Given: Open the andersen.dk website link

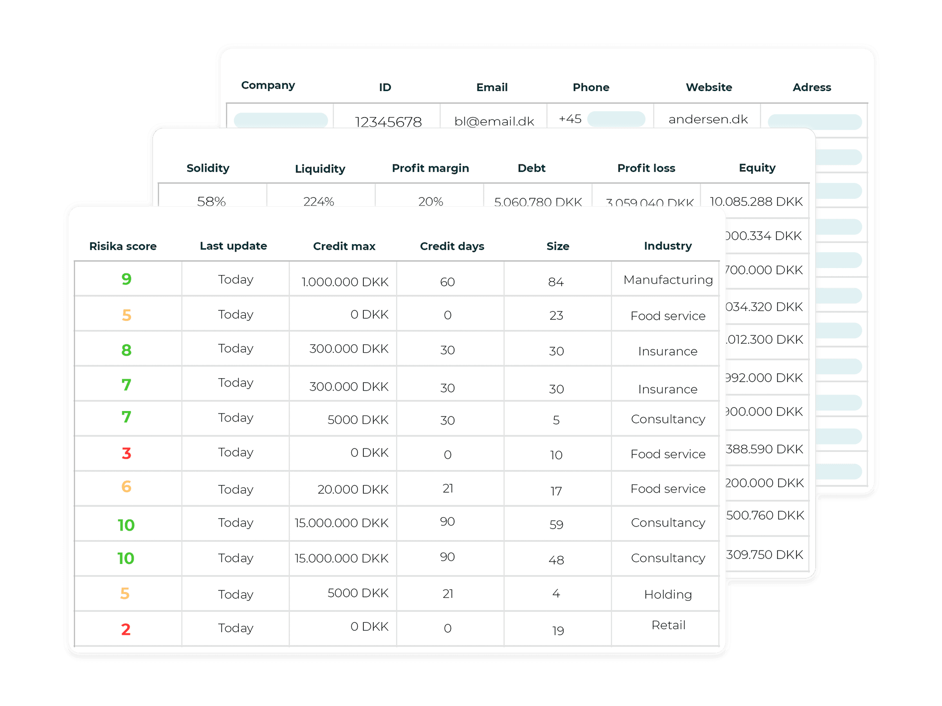Looking at the screenshot, I should tap(708, 119).
